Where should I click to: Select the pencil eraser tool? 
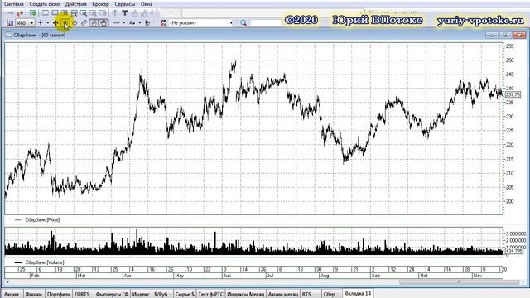point(84,23)
